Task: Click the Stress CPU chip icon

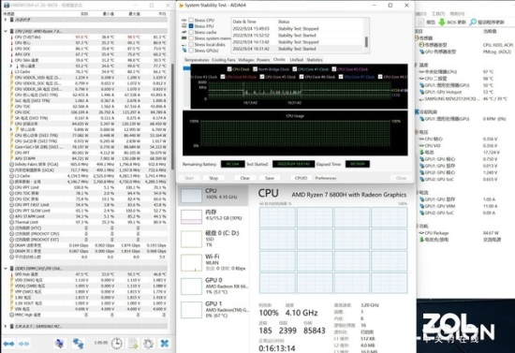Action: pos(184,20)
